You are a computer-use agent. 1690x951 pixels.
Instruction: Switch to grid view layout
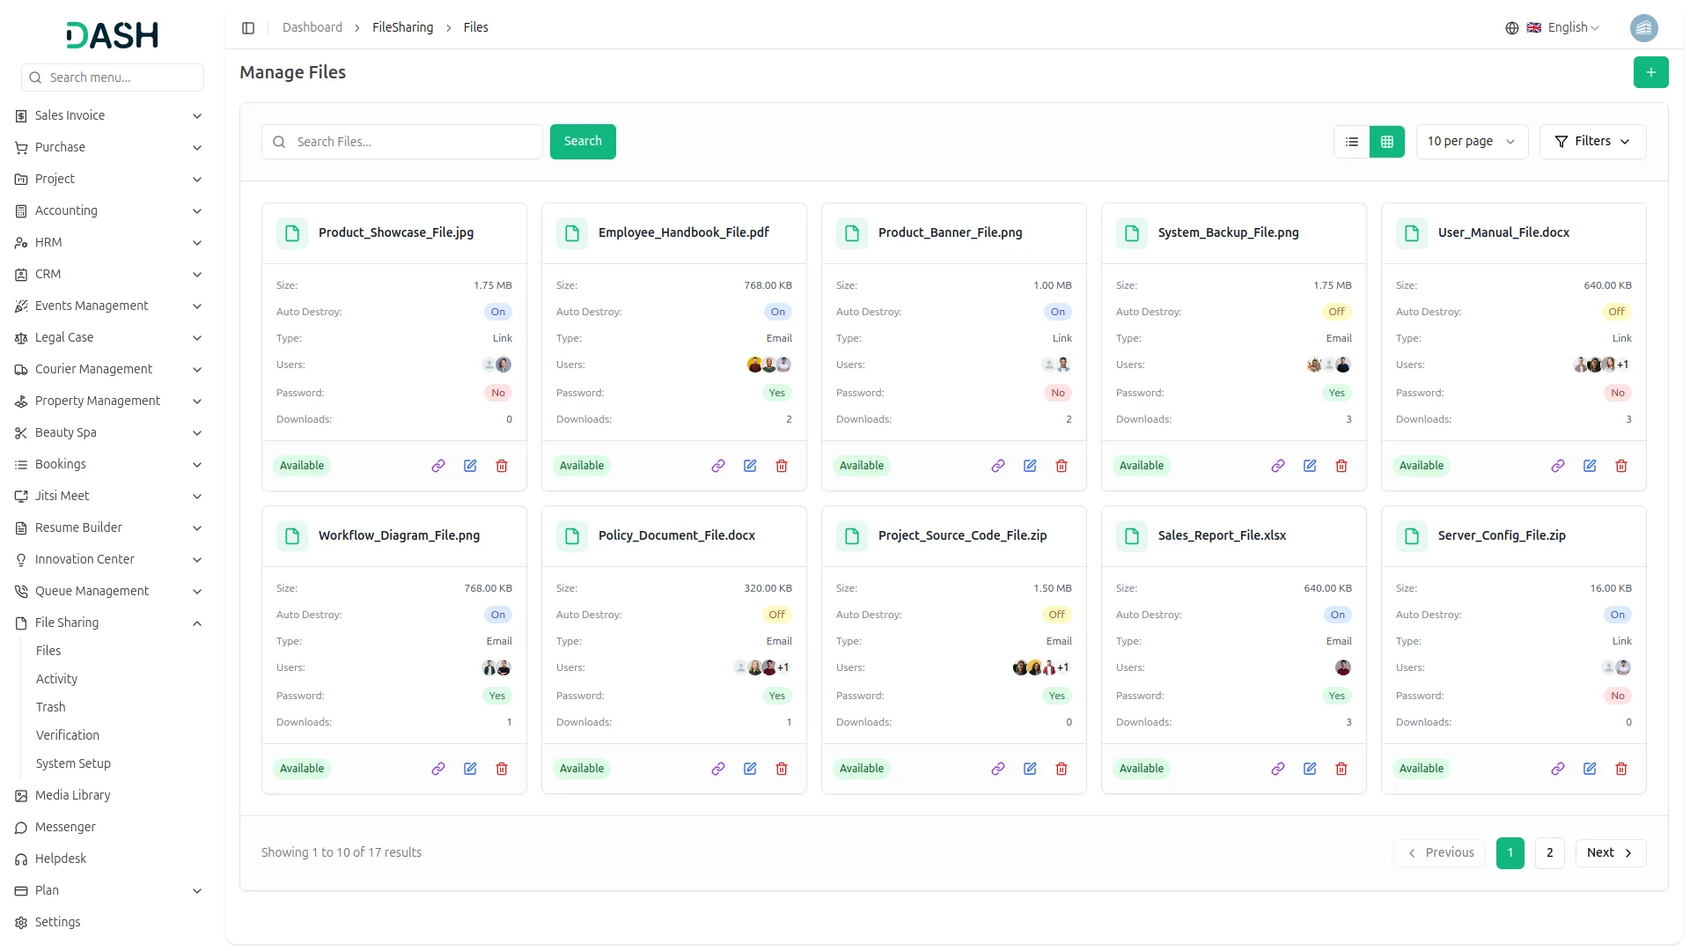tap(1387, 141)
